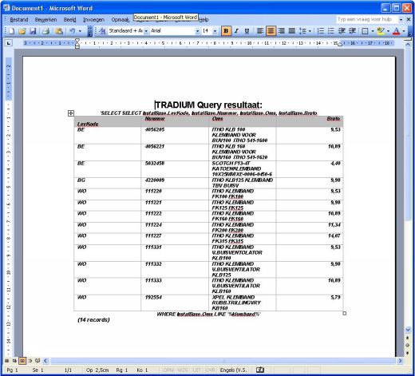The image size is (415, 376).
Task: Paste from clipboard icon
Action: pos(59,31)
